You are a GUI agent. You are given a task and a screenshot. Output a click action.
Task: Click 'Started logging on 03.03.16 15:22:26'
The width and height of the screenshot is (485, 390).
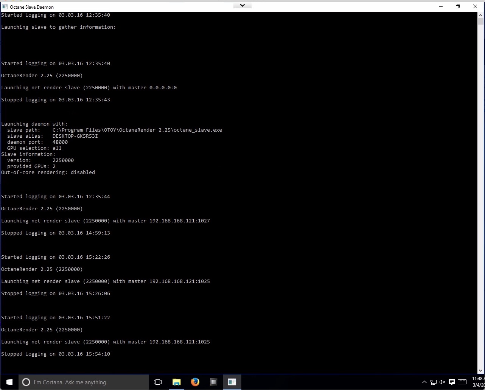pyautogui.click(x=56, y=257)
